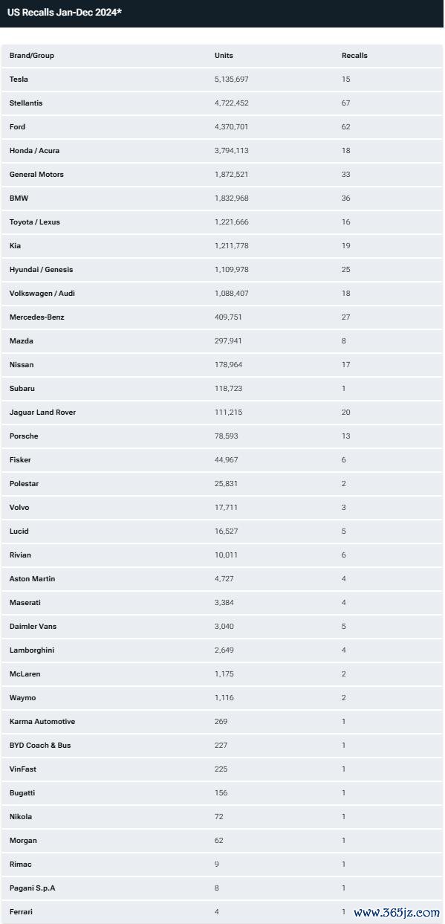Click the Rivian brand cell
Screen dimensions: 445x924
pyautogui.click(x=20, y=555)
